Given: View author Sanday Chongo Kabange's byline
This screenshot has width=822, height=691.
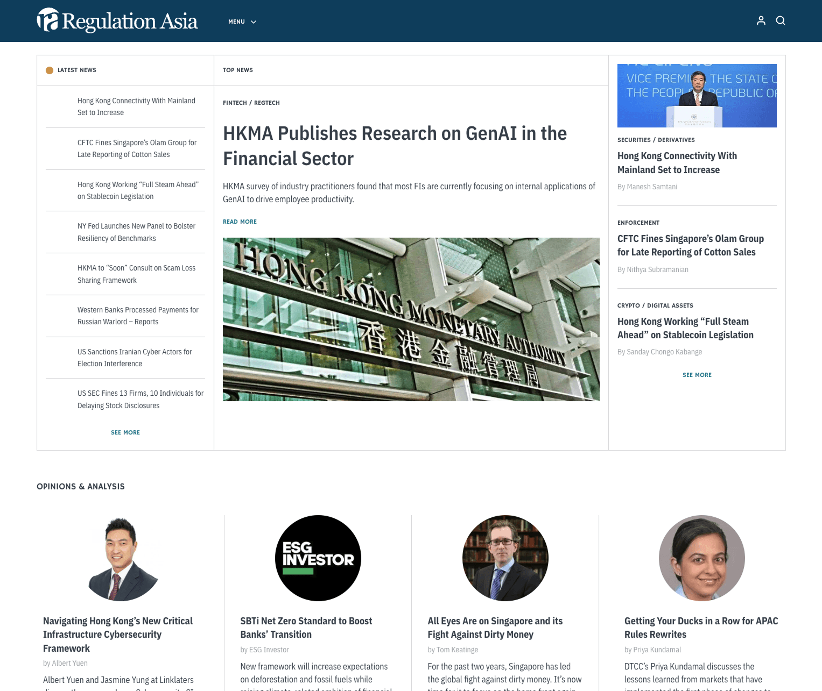Looking at the screenshot, I should (660, 352).
